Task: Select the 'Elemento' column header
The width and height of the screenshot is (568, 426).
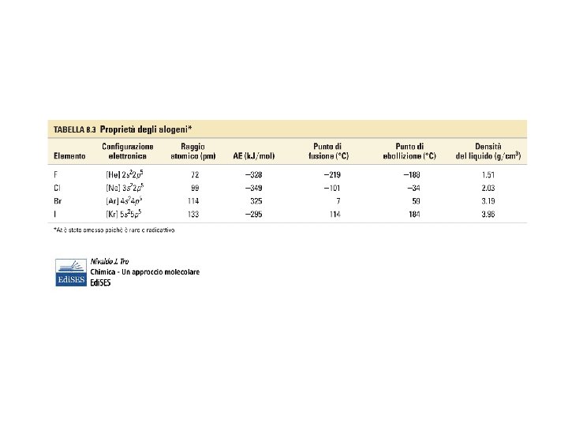Action: (x=69, y=156)
